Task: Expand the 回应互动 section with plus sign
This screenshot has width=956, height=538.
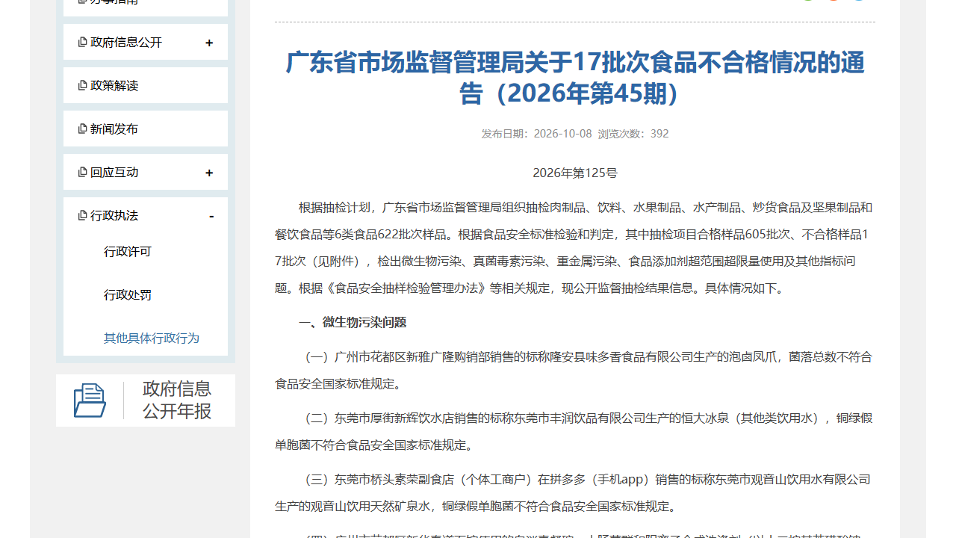Action: click(x=209, y=173)
